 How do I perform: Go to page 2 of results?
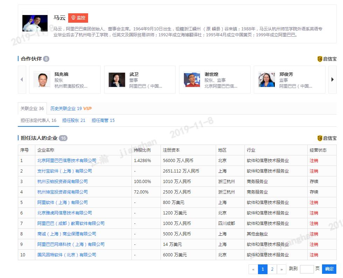click(272, 269)
